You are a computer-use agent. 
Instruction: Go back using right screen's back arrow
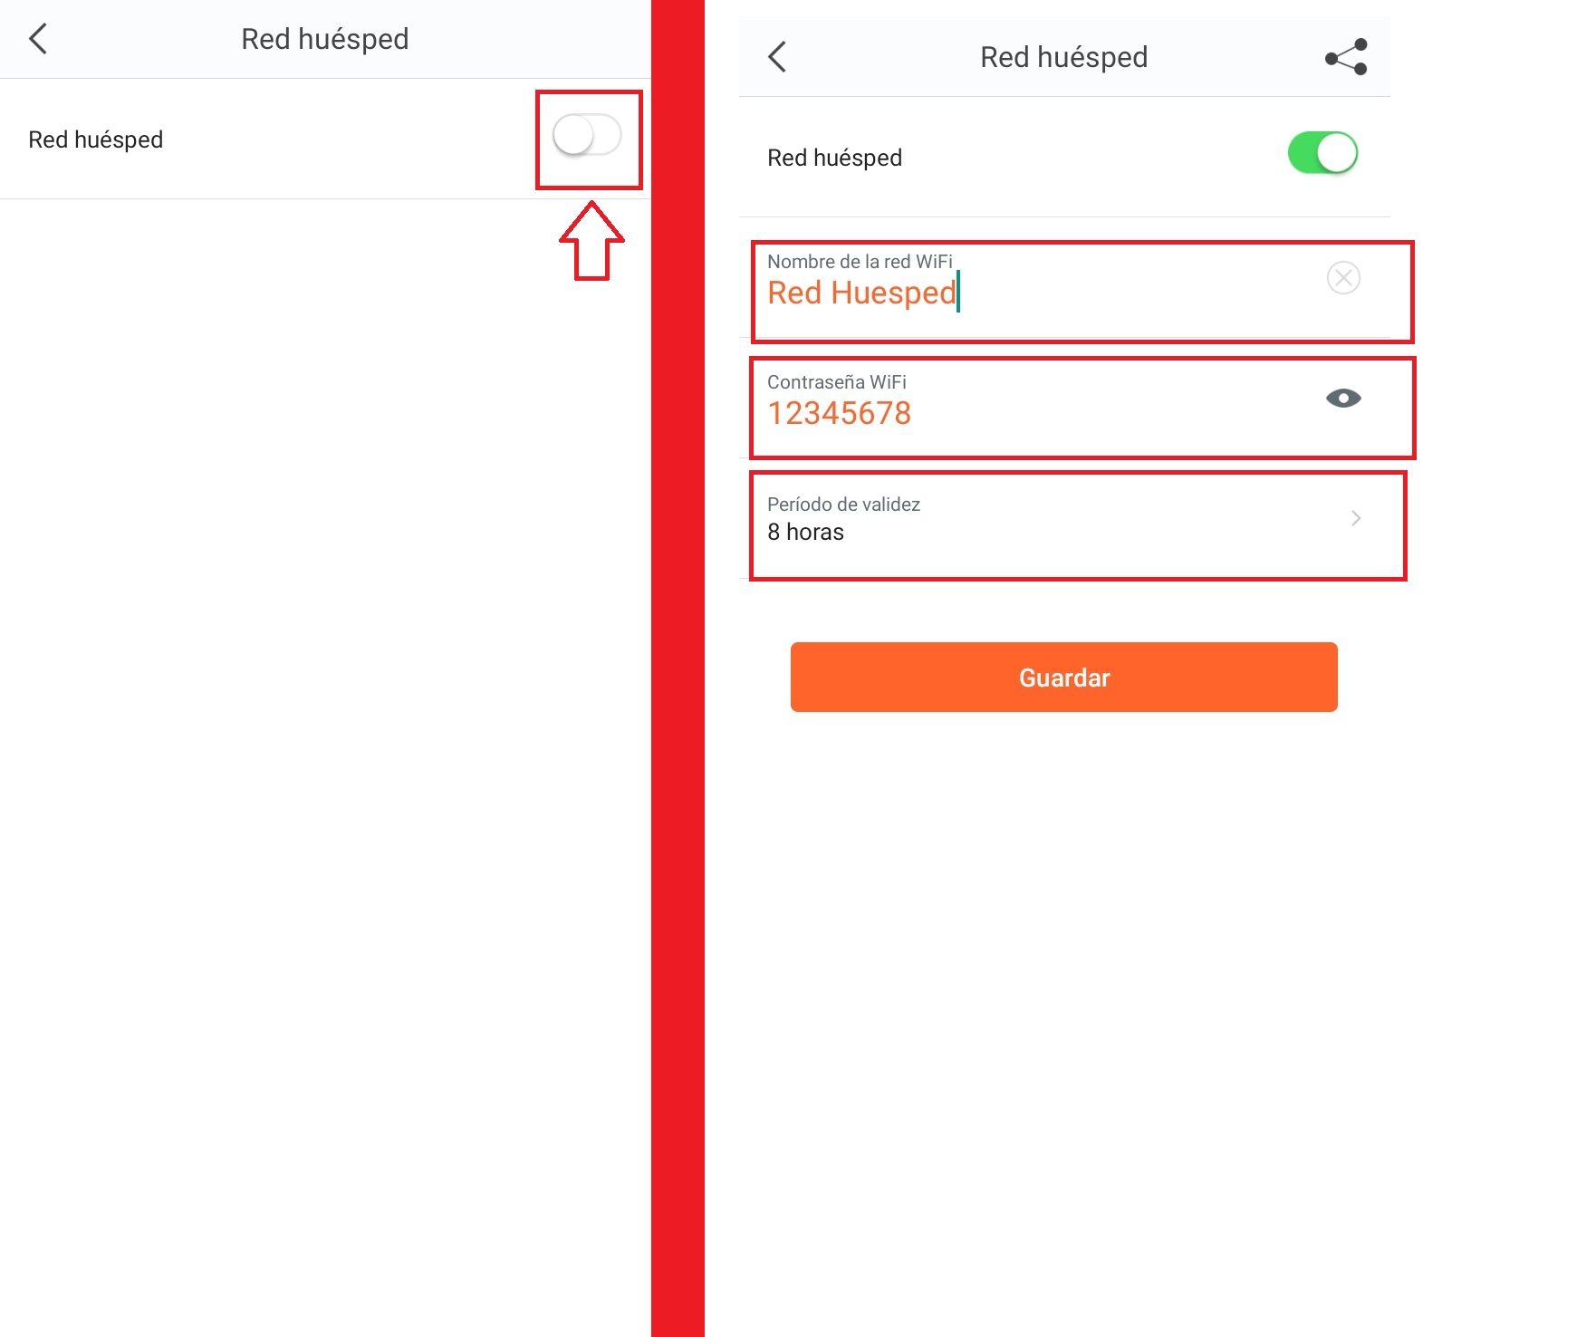(x=777, y=57)
